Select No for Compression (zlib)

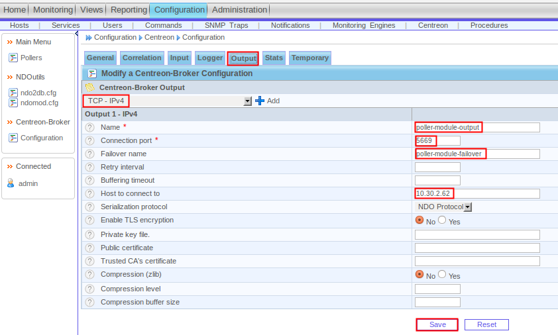pos(419,275)
